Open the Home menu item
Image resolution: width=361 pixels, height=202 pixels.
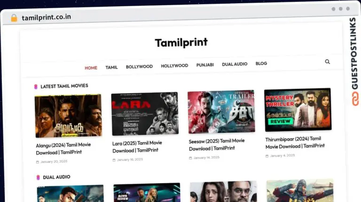click(91, 68)
